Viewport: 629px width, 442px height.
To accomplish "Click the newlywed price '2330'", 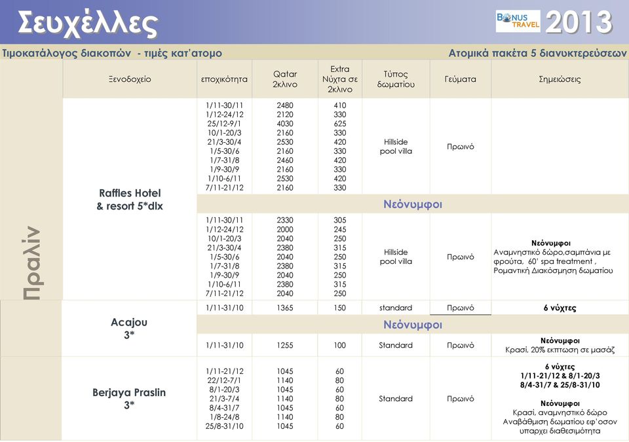I will [285, 220].
